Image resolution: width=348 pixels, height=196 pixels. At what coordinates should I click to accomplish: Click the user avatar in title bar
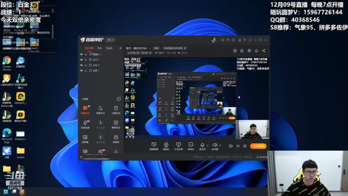[x=214, y=40]
